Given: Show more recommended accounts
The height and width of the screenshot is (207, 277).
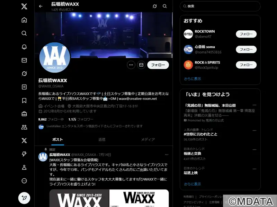Looking at the screenshot, I should [x=193, y=79].
